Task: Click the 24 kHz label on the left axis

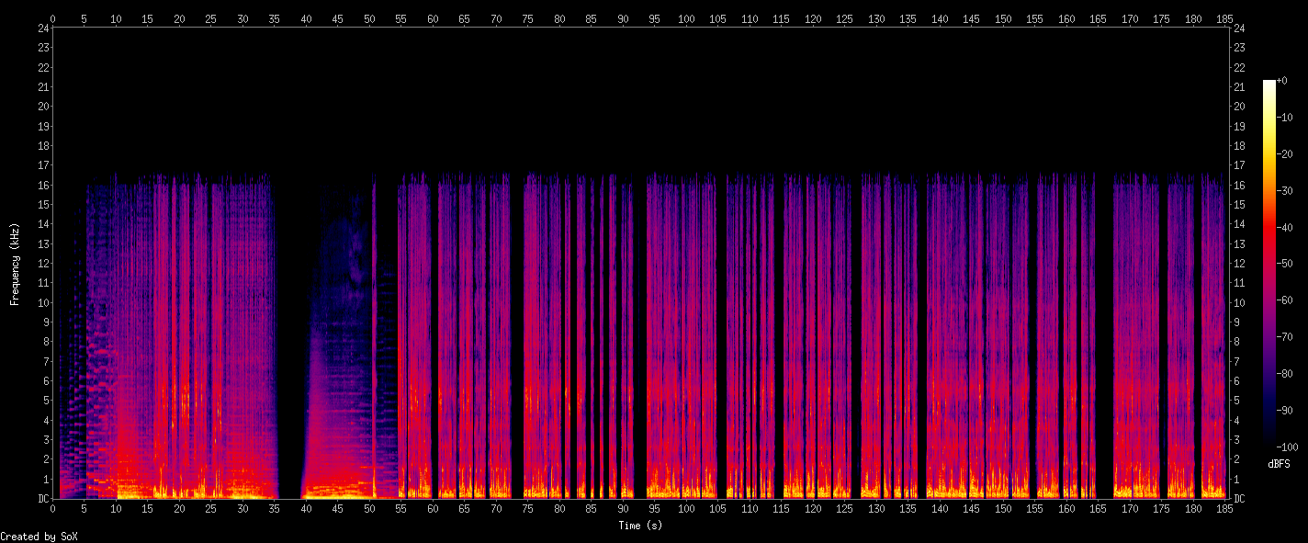Action: (41, 28)
